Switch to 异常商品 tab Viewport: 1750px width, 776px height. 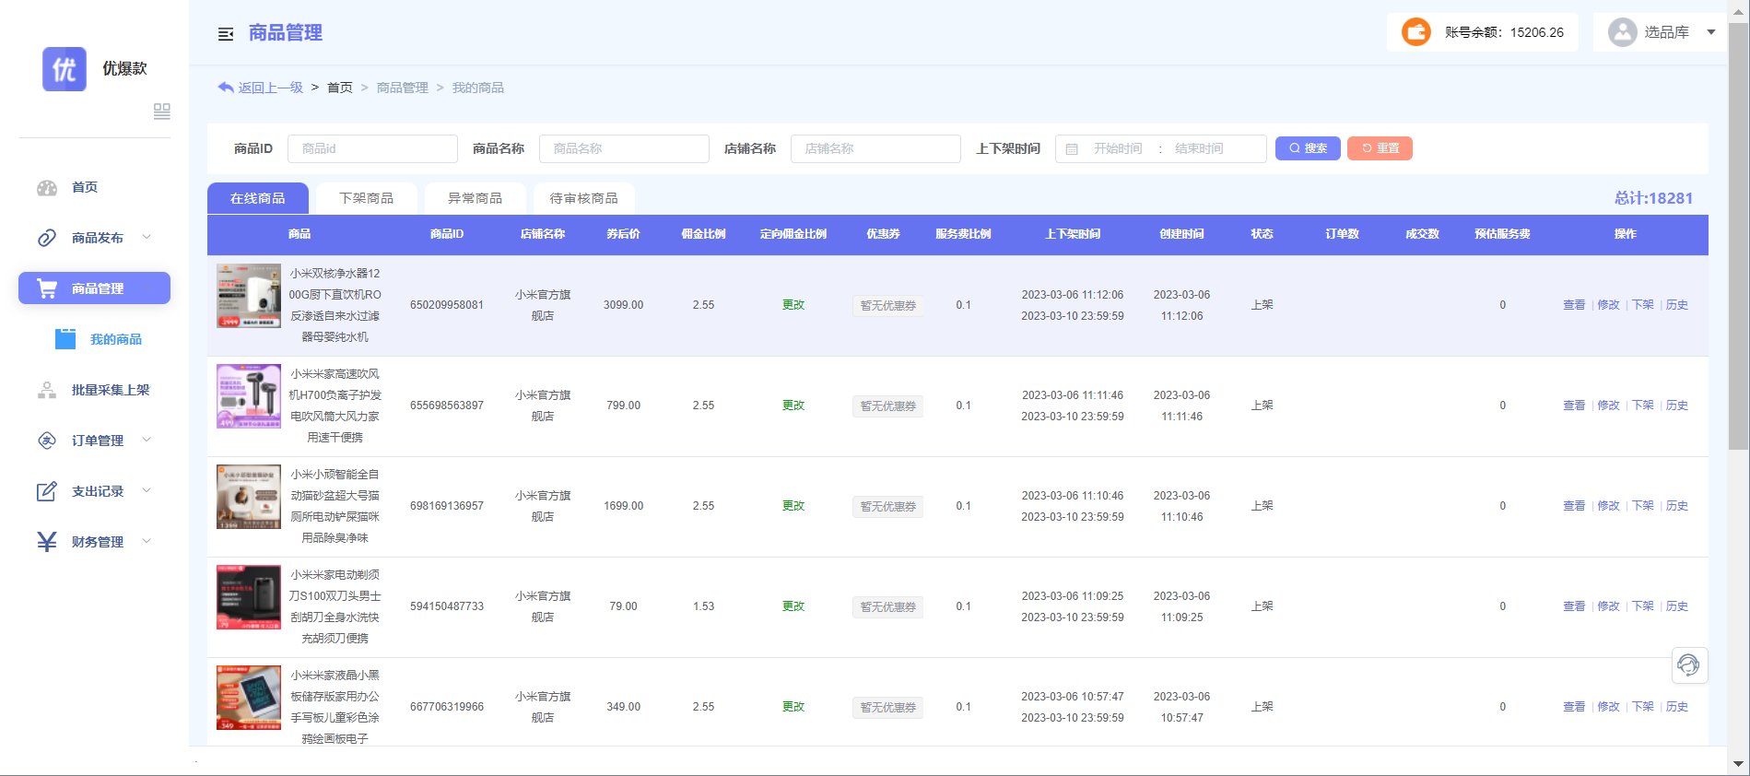(x=476, y=198)
